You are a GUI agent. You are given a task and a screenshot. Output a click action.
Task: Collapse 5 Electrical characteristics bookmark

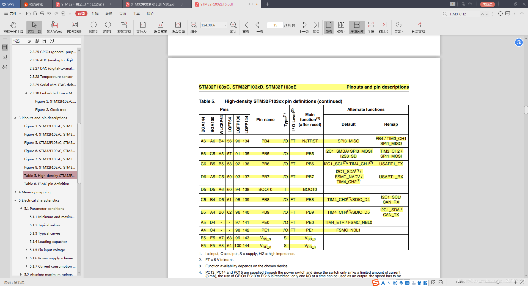[15, 200]
